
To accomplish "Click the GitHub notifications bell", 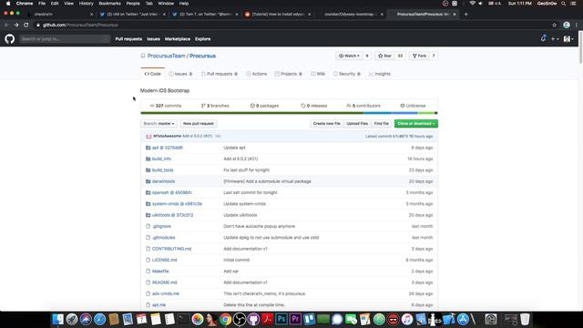I will 543,38.
